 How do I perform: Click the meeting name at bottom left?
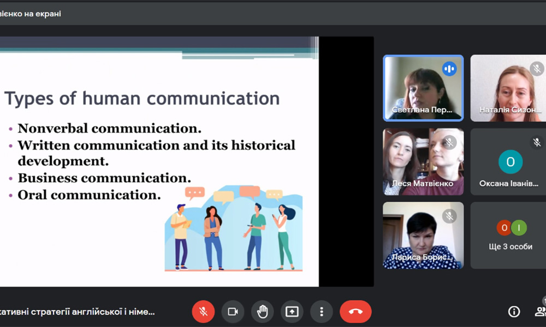(x=78, y=312)
